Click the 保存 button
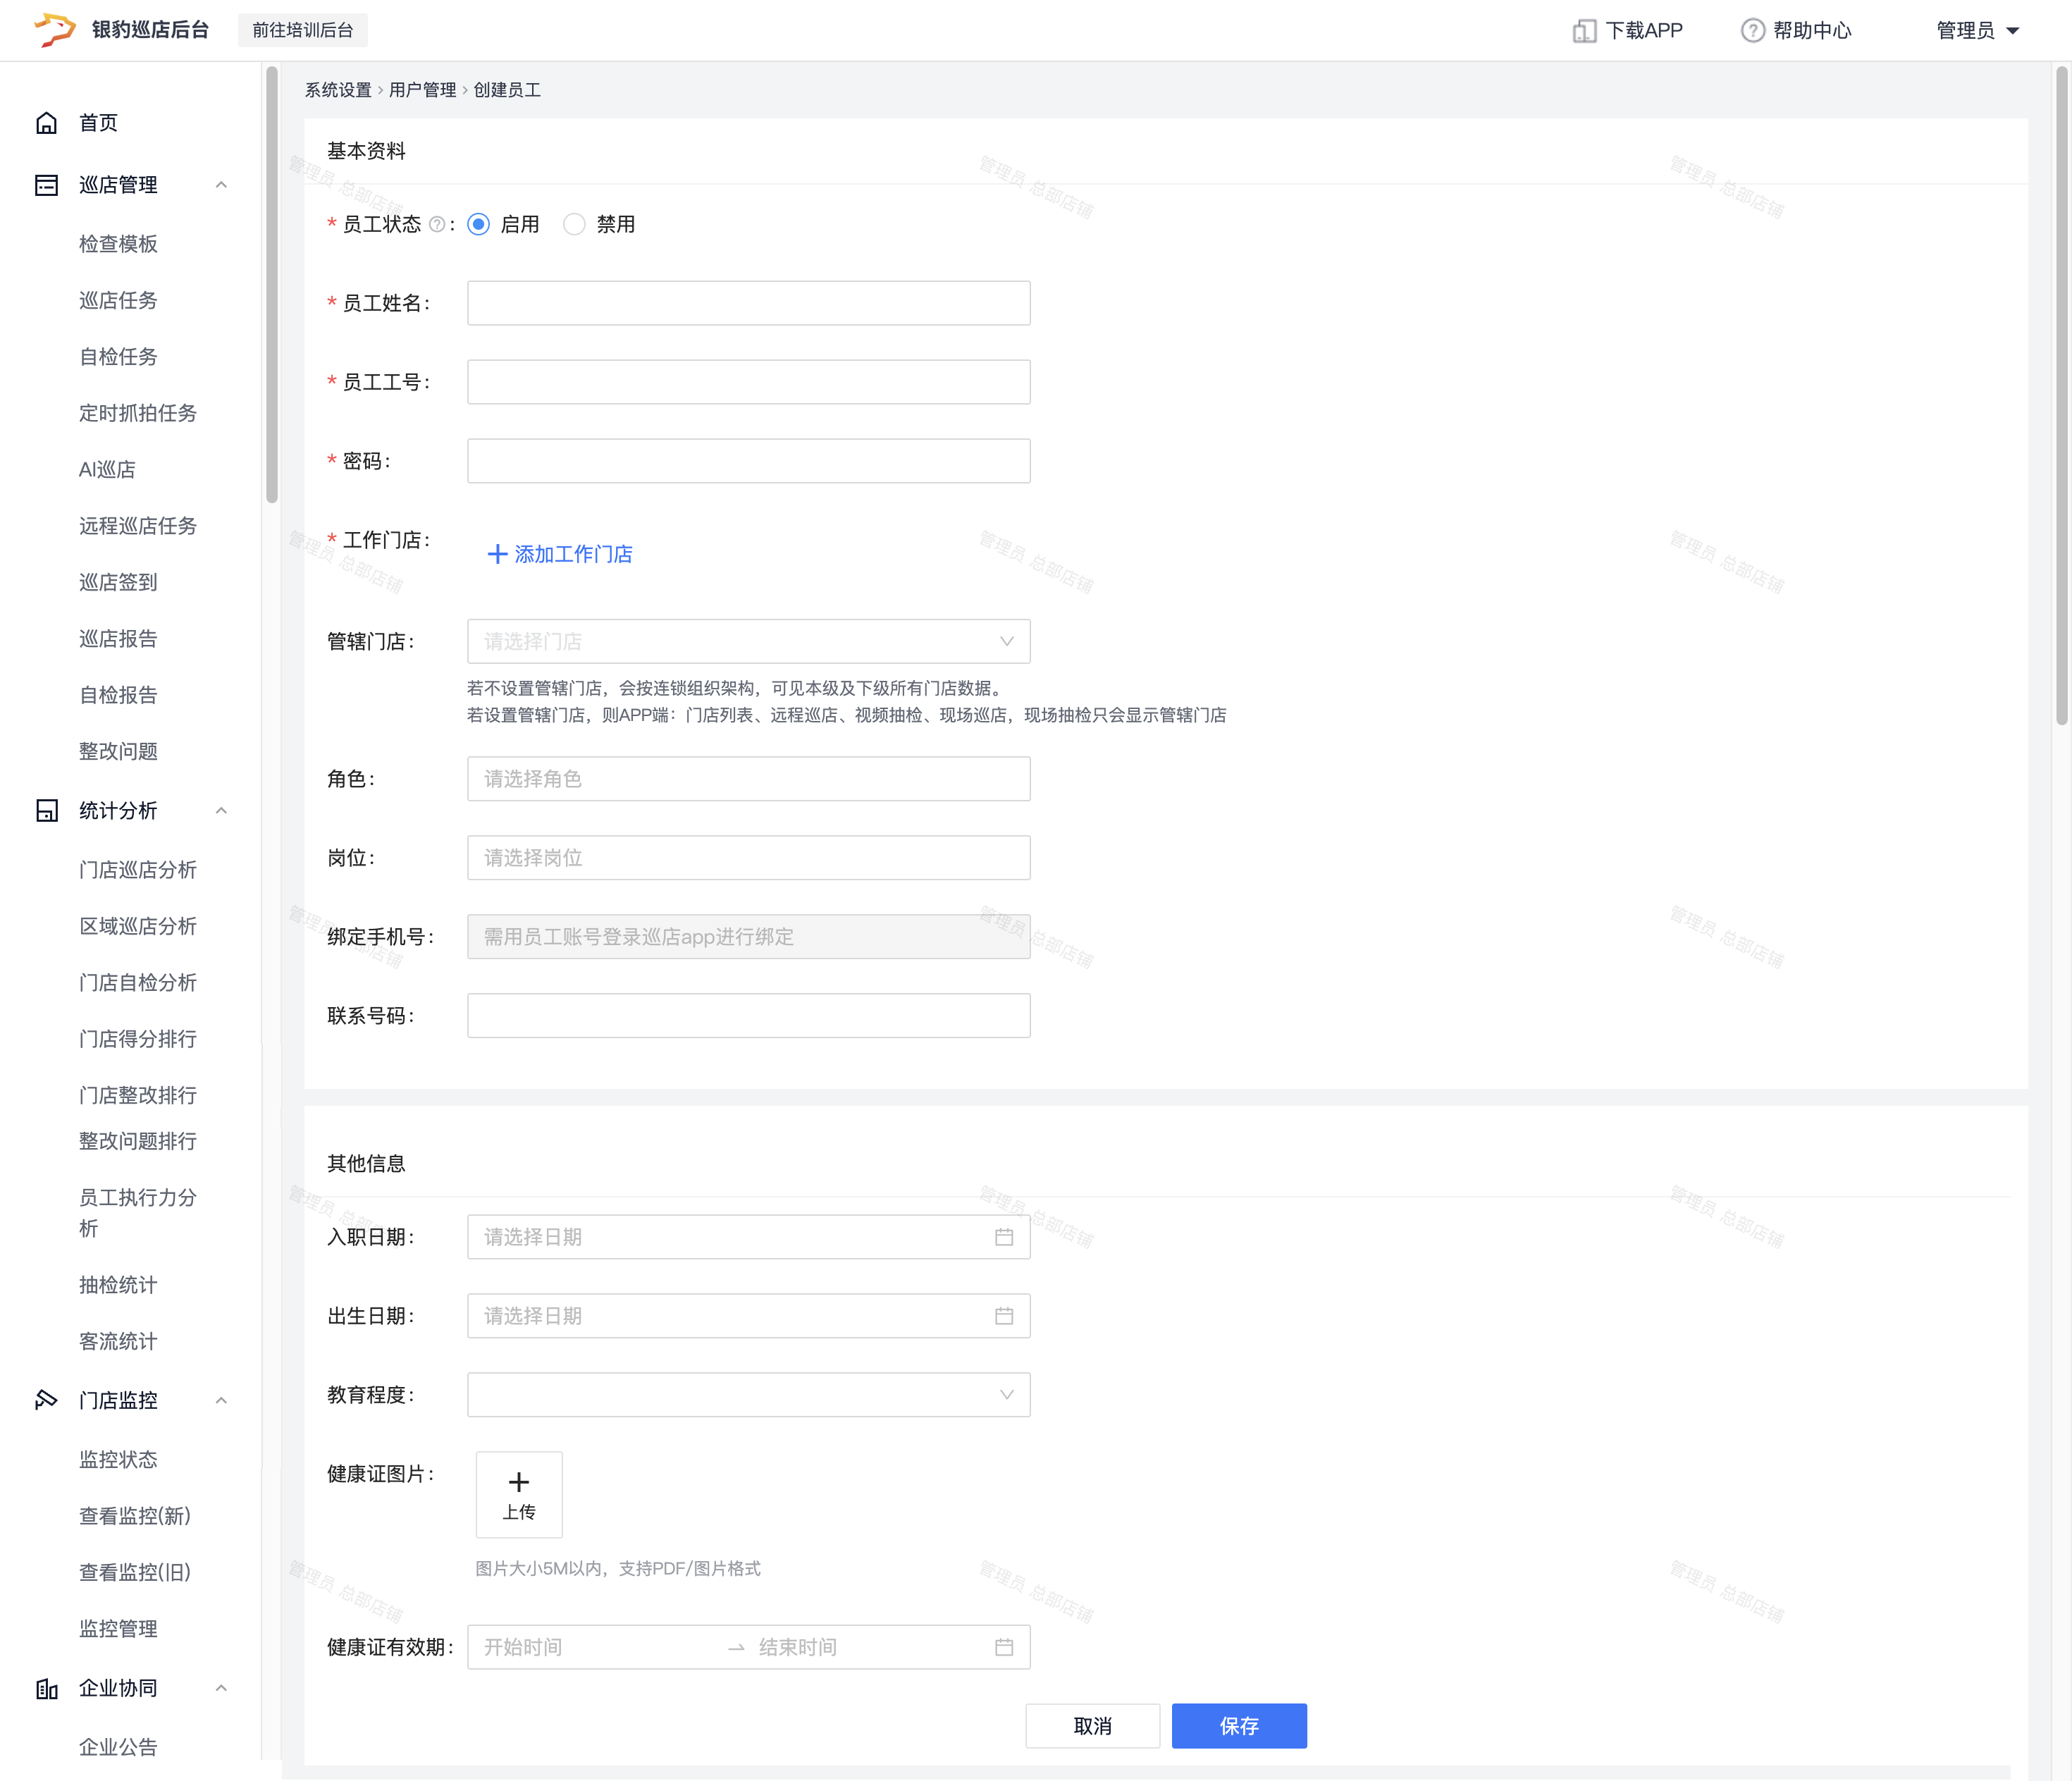The height and width of the screenshot is (1781, 2072). (x=1239, y=1726)
